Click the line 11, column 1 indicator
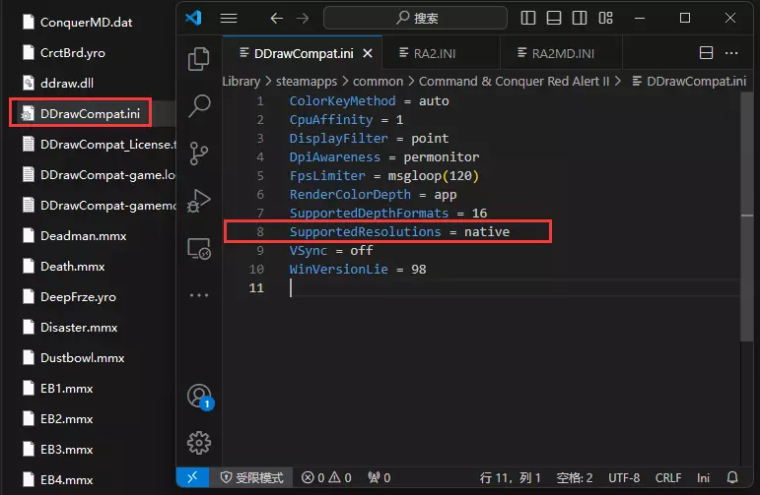 click(510, 477)
